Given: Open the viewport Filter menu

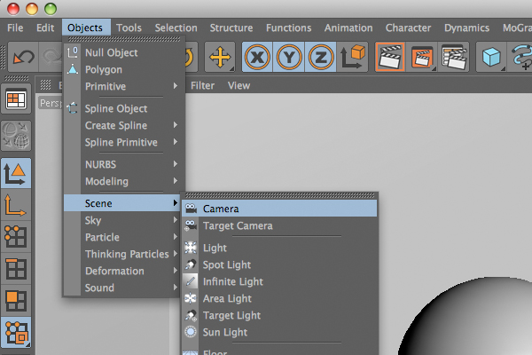Looking at the screenshot, I should point(202,85).
